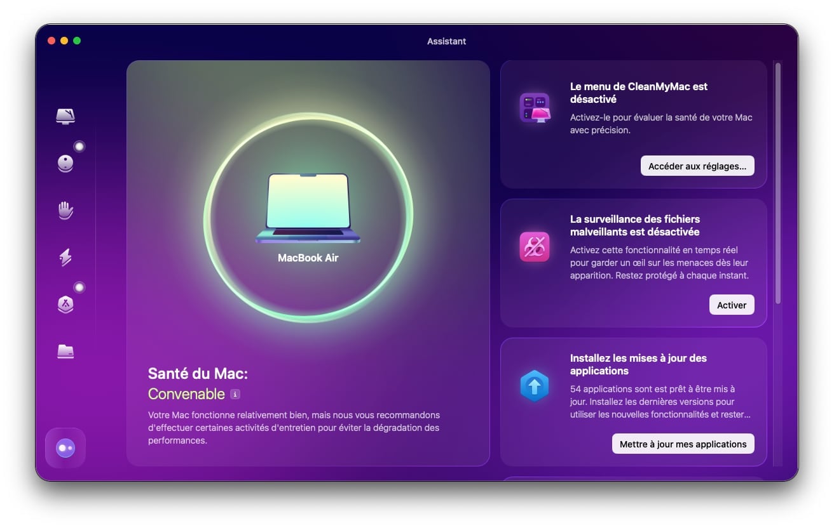Click the Assistant button at sidebar bottom
This screenshot has height=528, width=834.
click(65, 448)
